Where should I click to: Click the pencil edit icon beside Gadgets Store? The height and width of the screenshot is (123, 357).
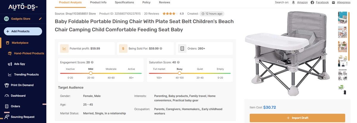coord(40,19)
